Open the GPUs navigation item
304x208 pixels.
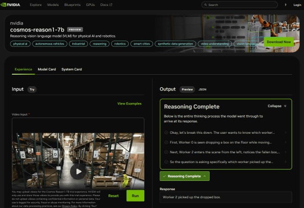(x=90, y=5)
